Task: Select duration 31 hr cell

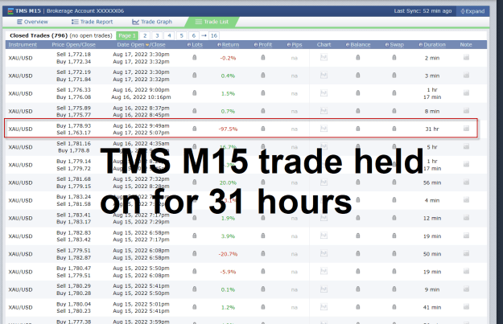Action: point(432,129)
